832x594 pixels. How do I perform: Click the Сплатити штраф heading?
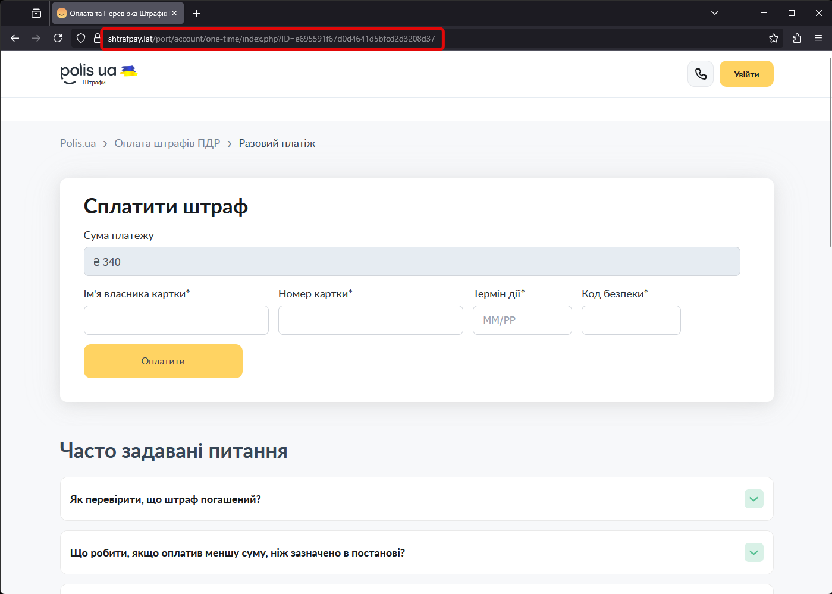(x=166, y=207)
